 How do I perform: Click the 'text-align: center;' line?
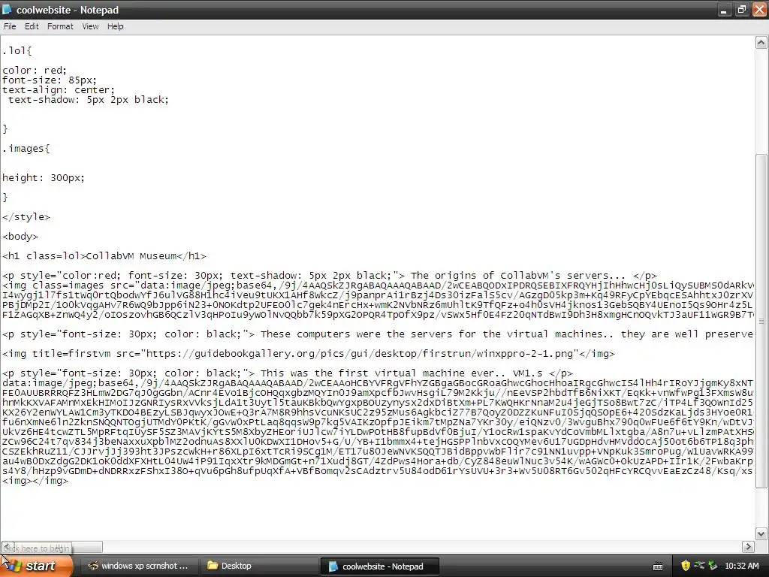point(59,90)
